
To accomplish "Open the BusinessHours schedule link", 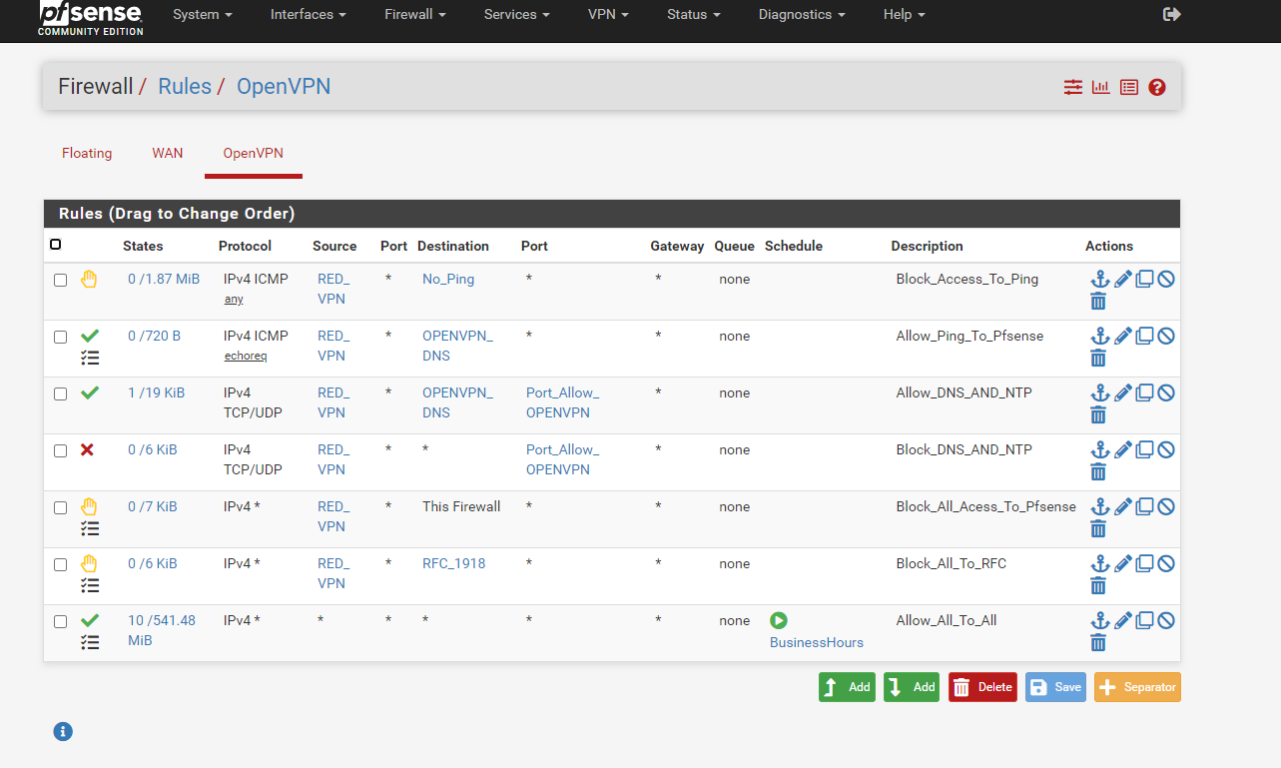I will 817,642.
